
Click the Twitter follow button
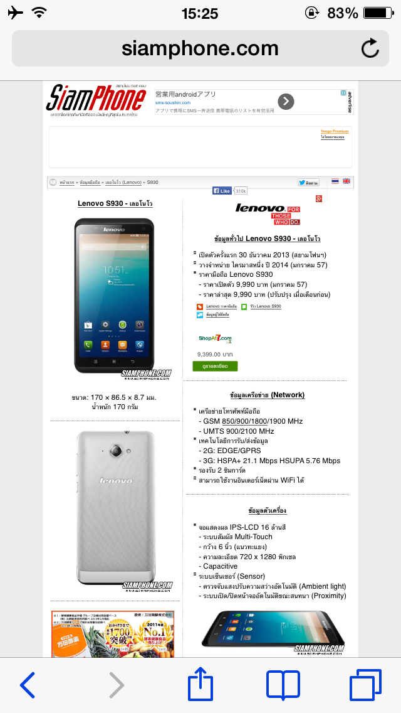coord(308,183)
